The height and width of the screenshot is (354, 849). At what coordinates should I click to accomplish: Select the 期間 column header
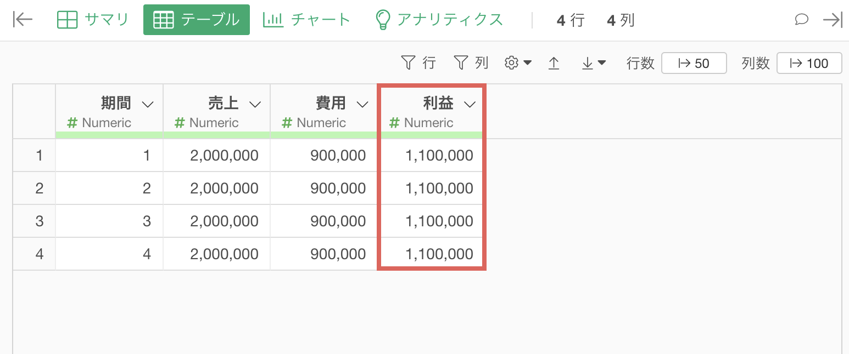pyautogui.click(x=109, y=111)
